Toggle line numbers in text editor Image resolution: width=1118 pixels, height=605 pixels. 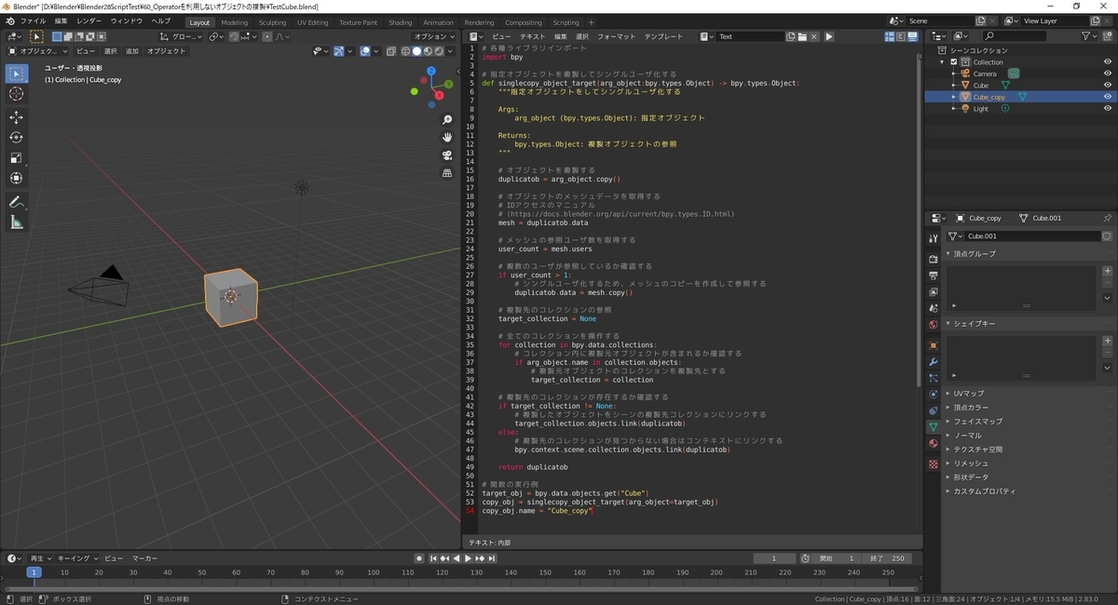click(889, 37)
